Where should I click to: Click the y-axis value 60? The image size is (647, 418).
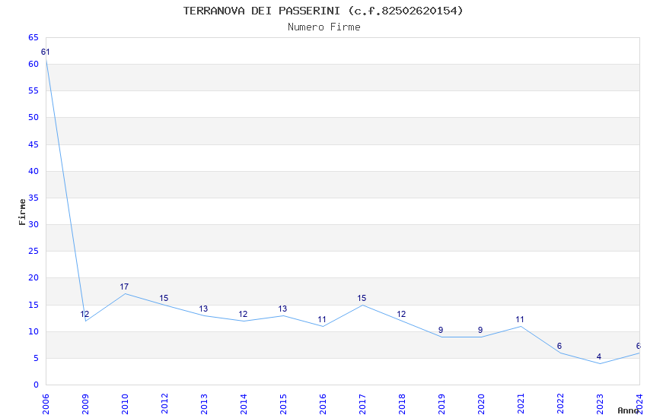(33, 65)
